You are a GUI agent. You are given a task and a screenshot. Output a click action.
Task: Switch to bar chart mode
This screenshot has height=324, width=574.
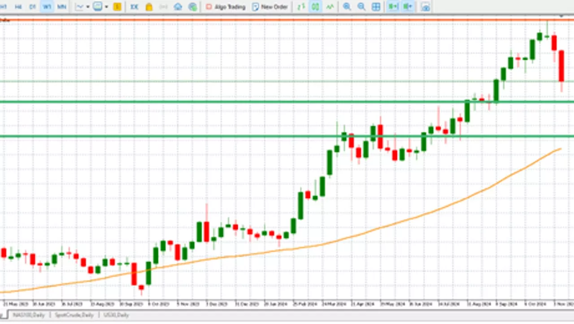click(x=301, y=7)
